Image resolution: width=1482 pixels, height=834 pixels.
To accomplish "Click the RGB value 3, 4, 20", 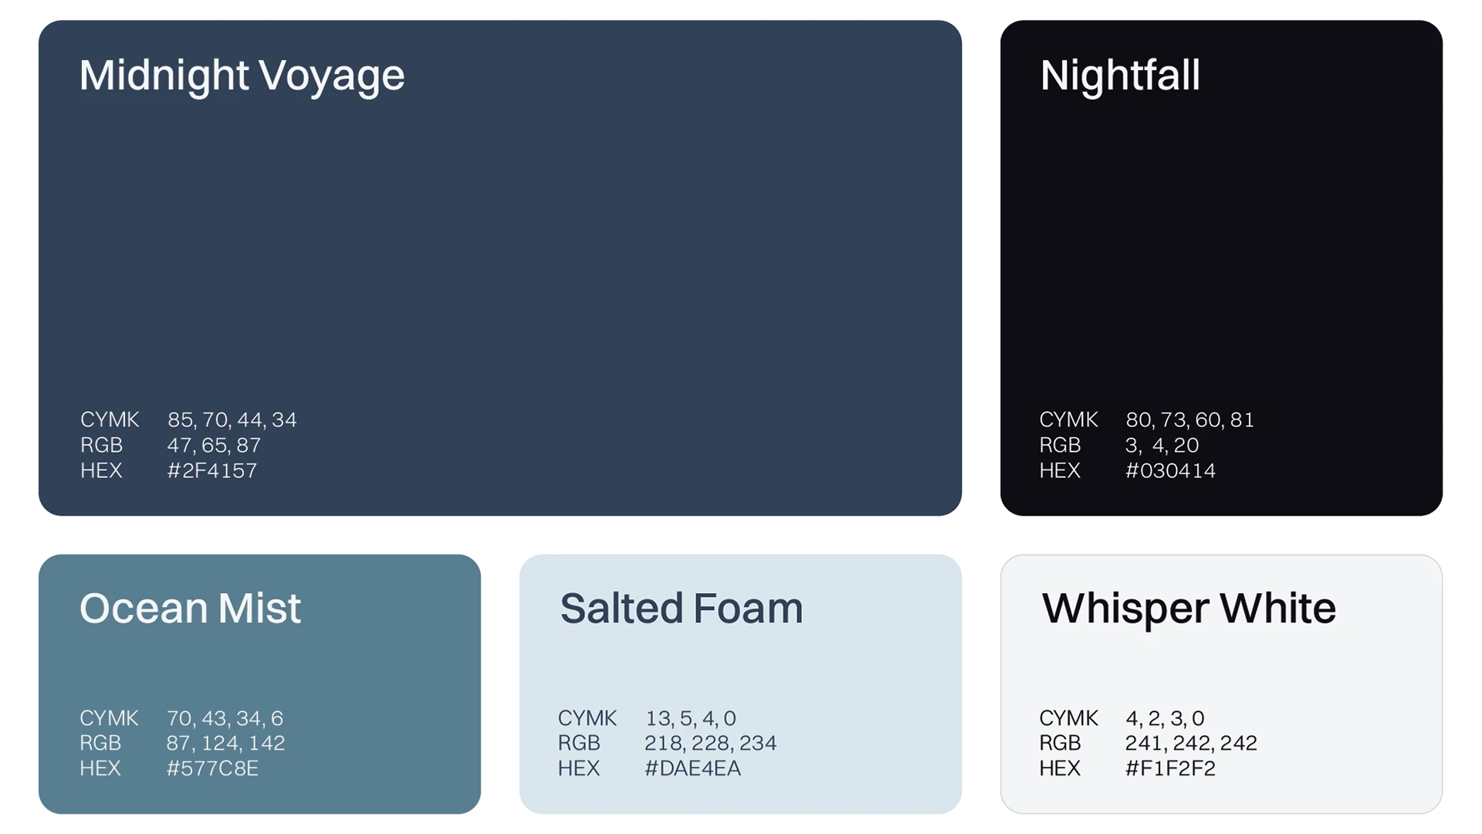I will (x=1162, y=446).
